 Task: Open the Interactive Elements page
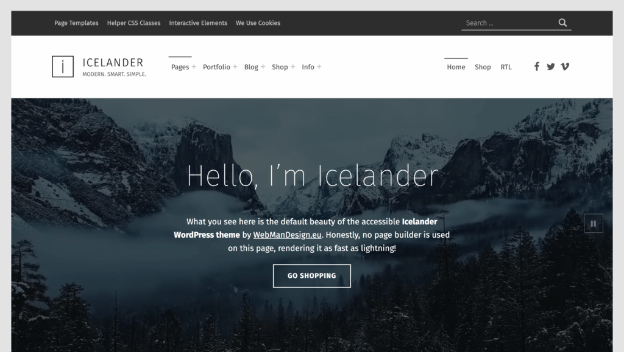(197, 22)
